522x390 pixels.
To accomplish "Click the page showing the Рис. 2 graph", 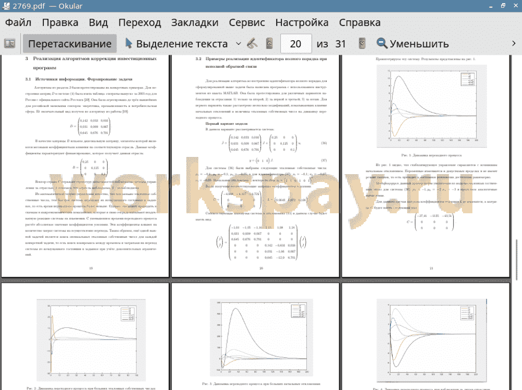I will [85, 336].
